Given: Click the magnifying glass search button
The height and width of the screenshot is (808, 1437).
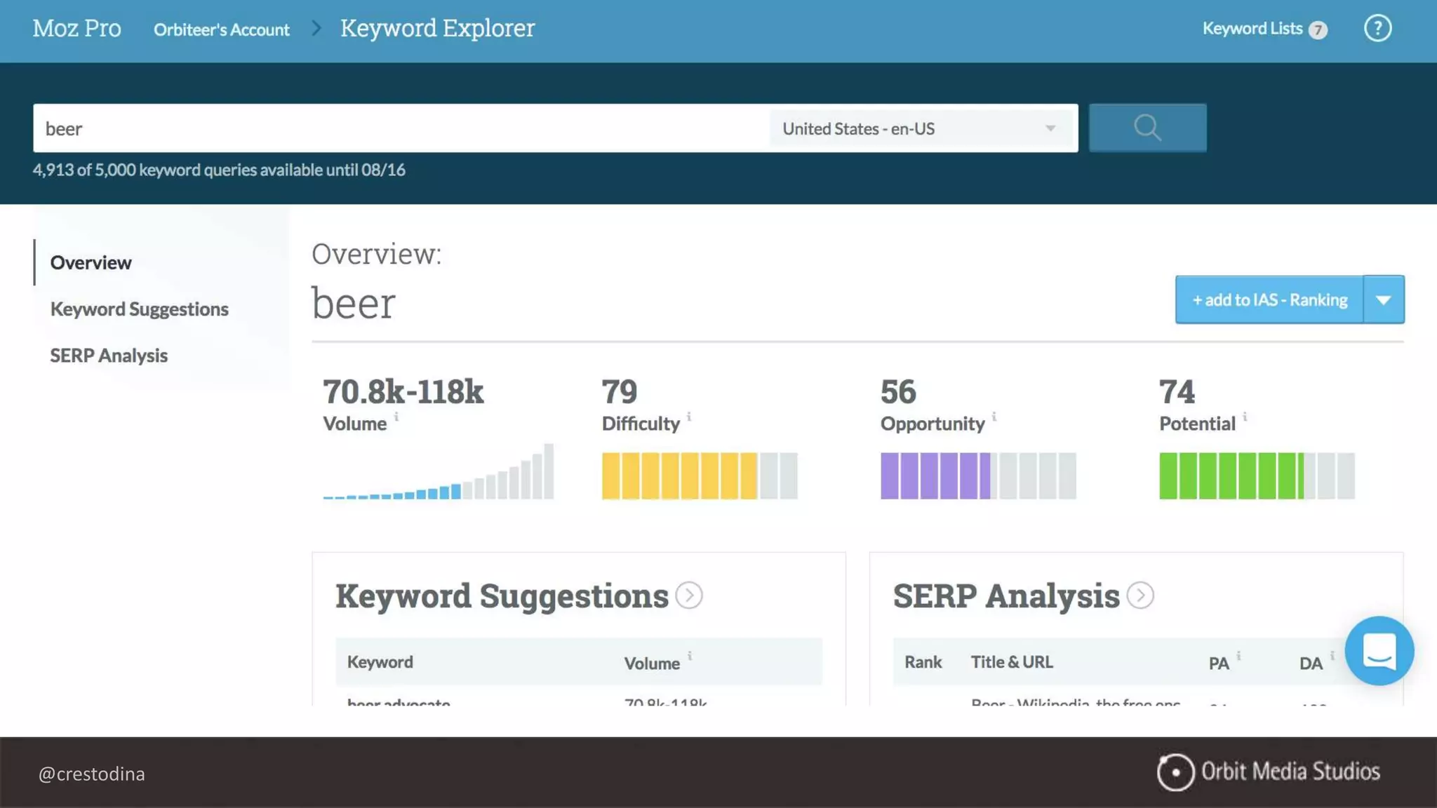Looking at the screenshot, I should [x=1147, y=128].
